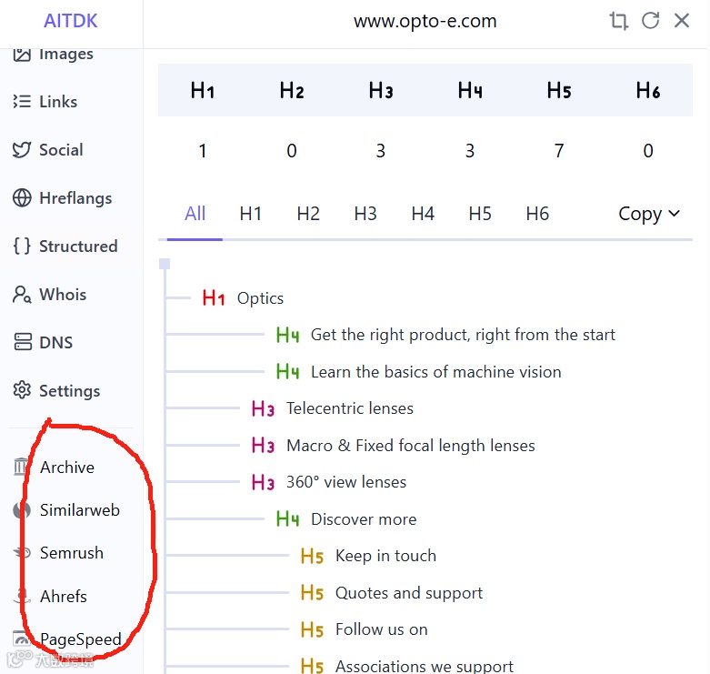Open the Whois person-search icon
The height and width of the screenshot is (674, 710).
coord(22,295)
